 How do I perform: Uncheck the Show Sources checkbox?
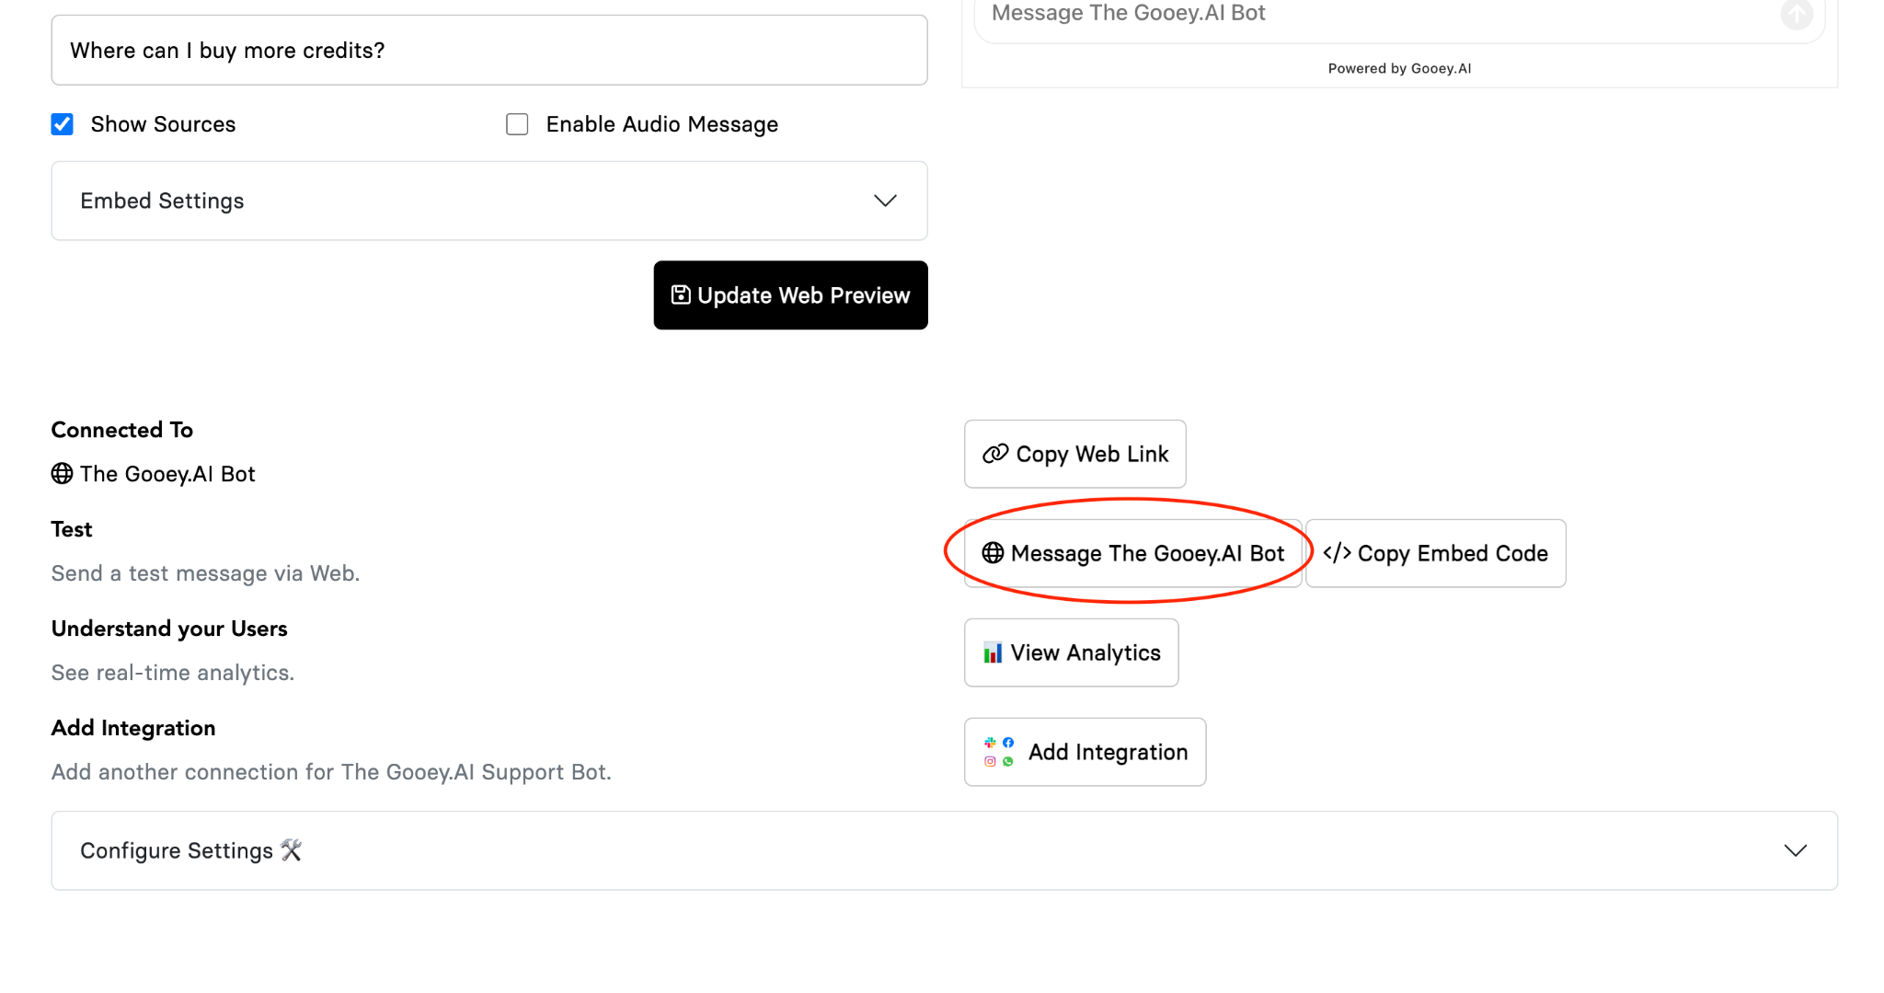point(62,124)
